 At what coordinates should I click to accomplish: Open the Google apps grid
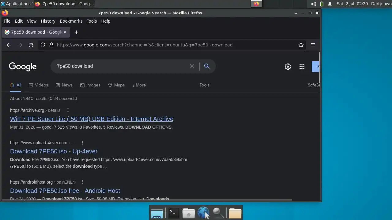pyautogui.click(x=302, y=67)
